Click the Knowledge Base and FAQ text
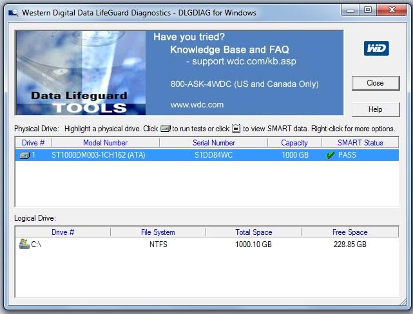The height and width of the screenshot is (314, 413). 229,50
